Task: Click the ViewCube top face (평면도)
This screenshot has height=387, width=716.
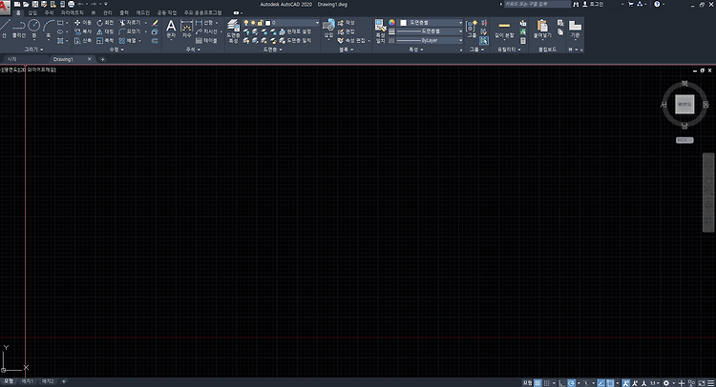Action: point(684,105)
